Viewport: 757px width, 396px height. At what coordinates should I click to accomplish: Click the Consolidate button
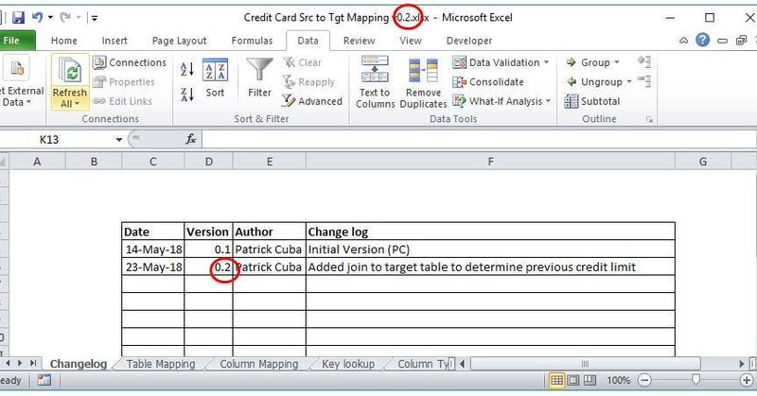tap(488, 82)
